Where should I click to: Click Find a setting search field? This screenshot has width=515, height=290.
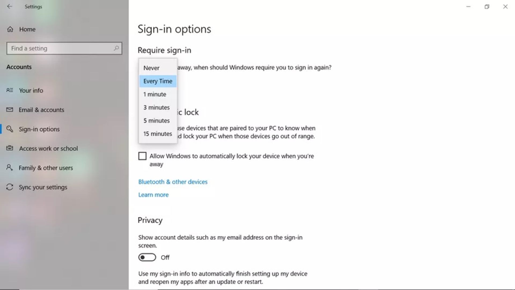pyautogui.click(x=64, y=48)
